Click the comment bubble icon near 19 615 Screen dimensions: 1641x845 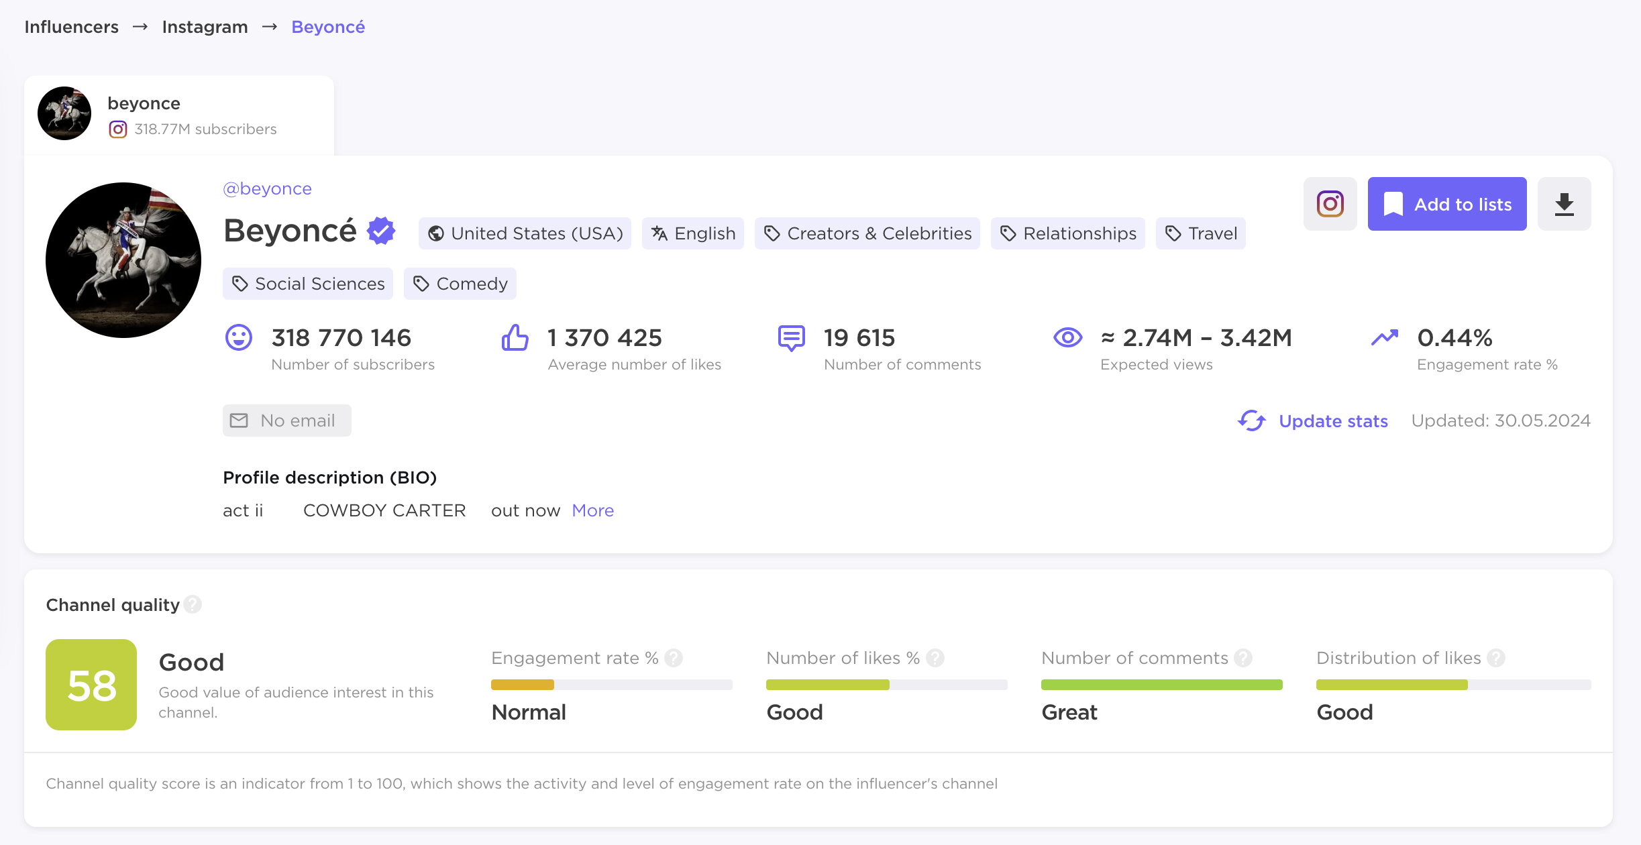coord(791,338)
